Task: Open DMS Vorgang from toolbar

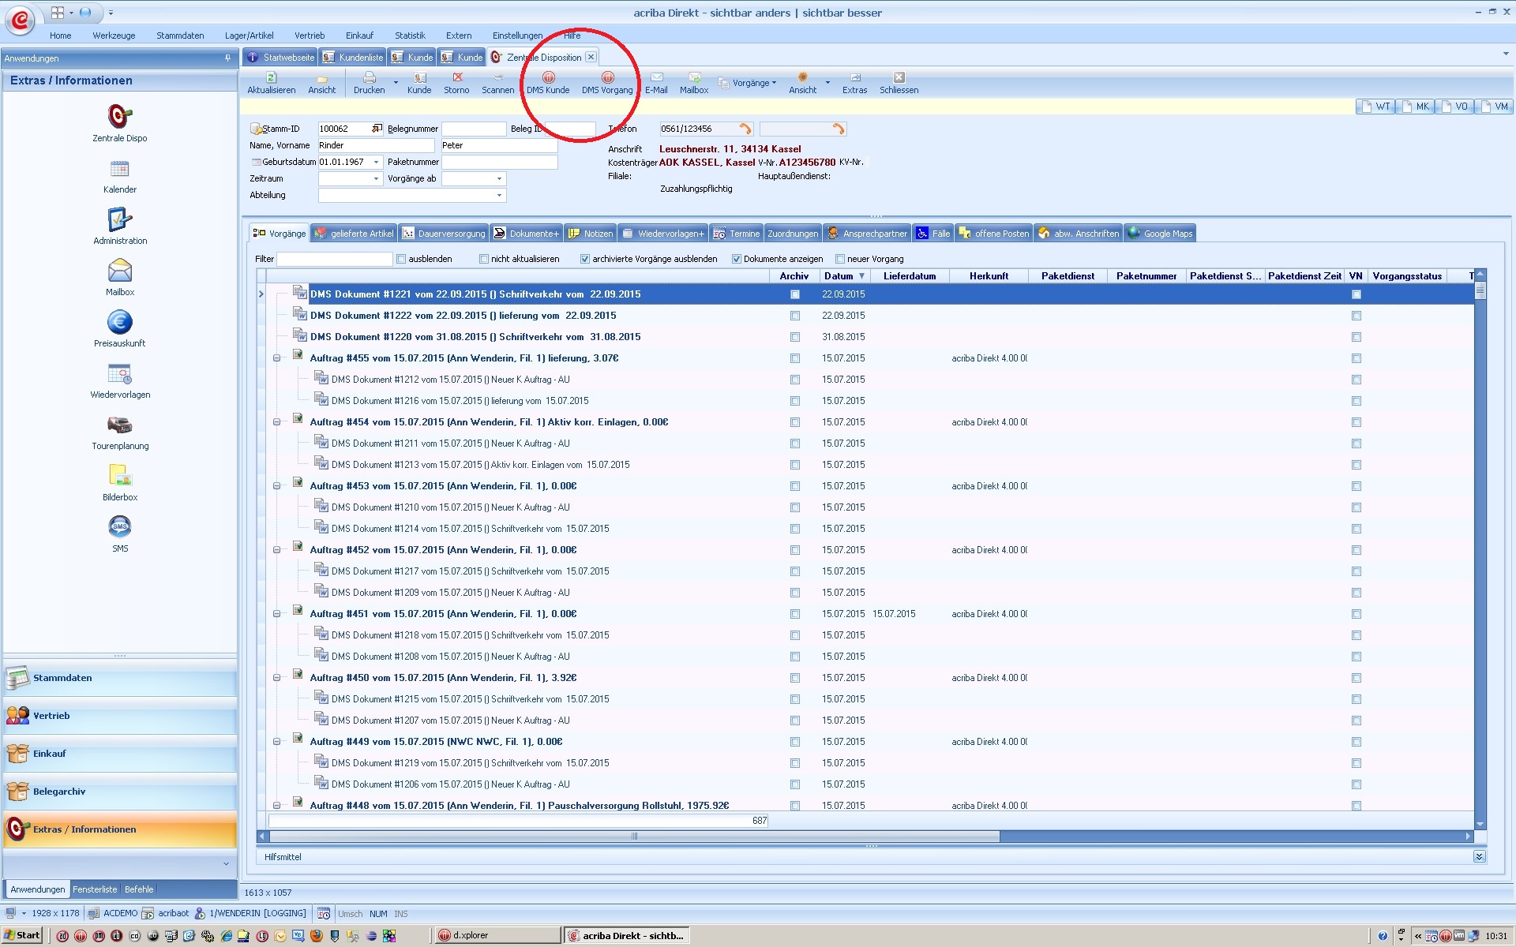Action: (x=607, y=83)
